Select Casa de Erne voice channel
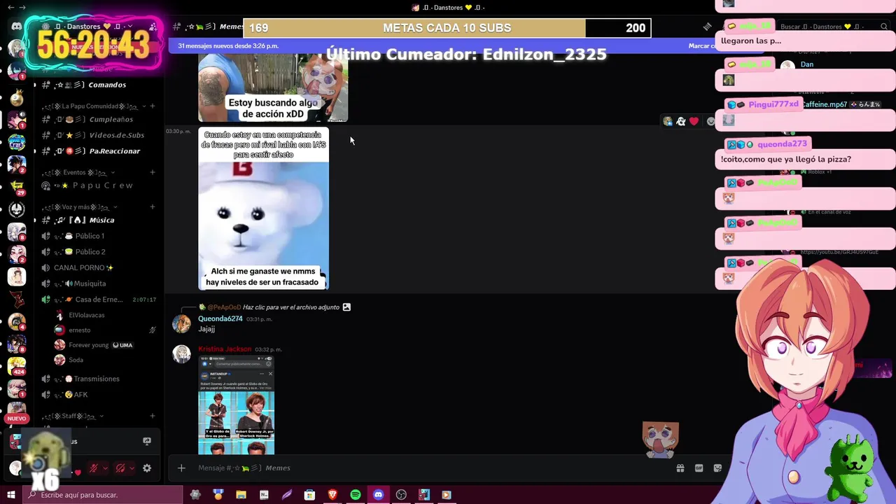896x504 pixels. (98, 300)
